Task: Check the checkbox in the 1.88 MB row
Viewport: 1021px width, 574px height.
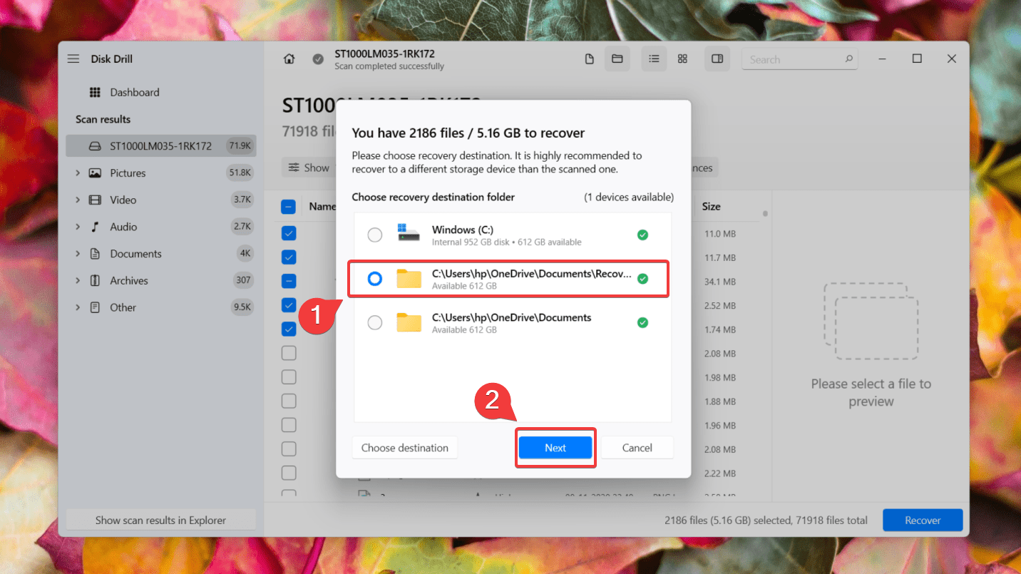Action: click(288, 401)
